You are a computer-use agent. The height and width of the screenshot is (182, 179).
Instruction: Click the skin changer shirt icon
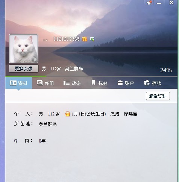pyautogui.click(x=149, y=3)
